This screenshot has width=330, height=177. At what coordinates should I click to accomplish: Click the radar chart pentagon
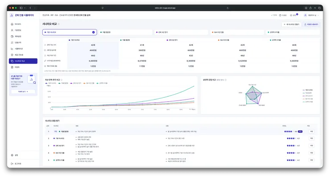point(253,96)
